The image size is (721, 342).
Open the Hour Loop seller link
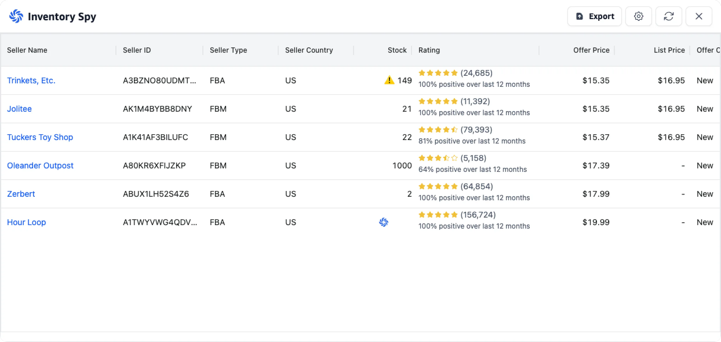[26, 222]
